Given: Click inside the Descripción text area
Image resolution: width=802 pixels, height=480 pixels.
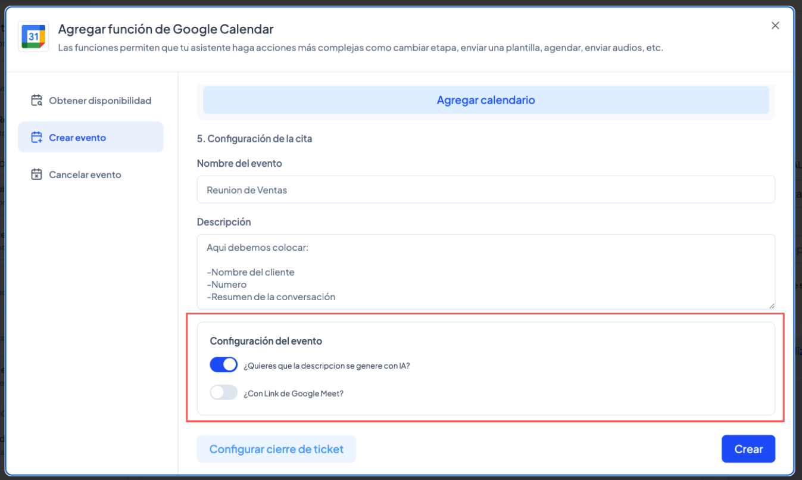Looking at the screenshot, I should [x=486, y=271].
